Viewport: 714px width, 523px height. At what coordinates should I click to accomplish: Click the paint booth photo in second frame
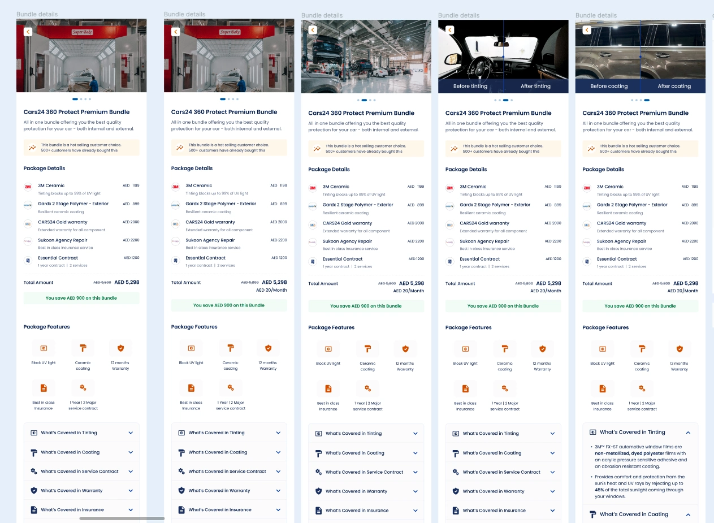pyautogui.click(x=229, y=55)
